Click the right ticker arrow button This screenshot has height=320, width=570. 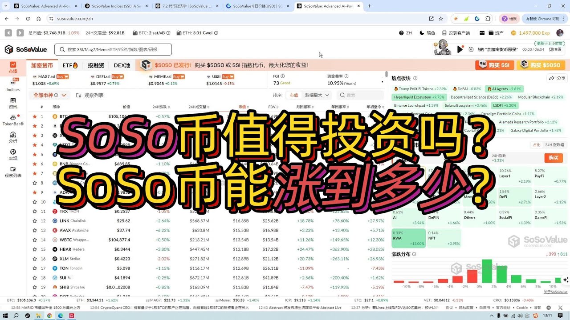coord(20,33)
